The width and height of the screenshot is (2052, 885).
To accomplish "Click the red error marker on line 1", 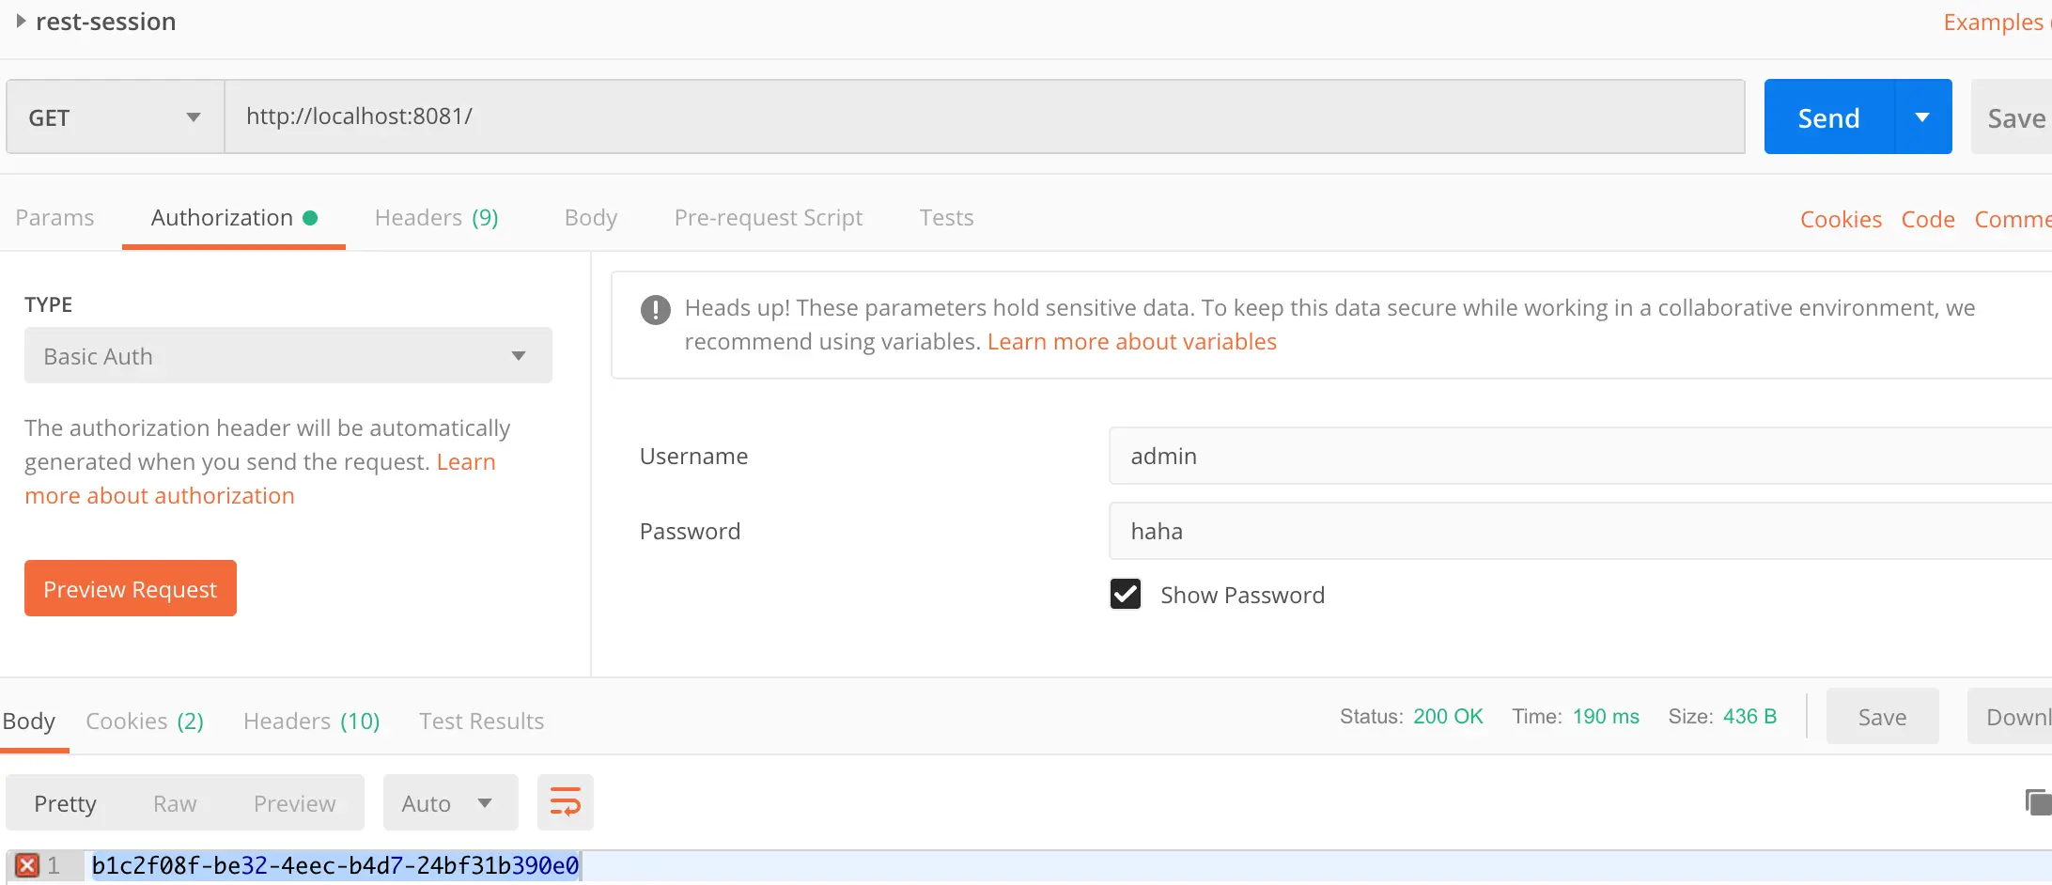I will click(x=27, y=865).
